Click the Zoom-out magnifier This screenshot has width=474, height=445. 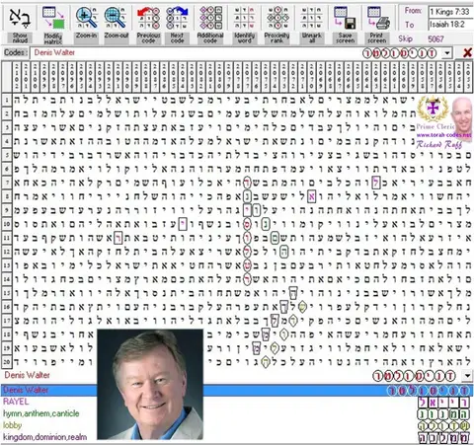[116, 19]
